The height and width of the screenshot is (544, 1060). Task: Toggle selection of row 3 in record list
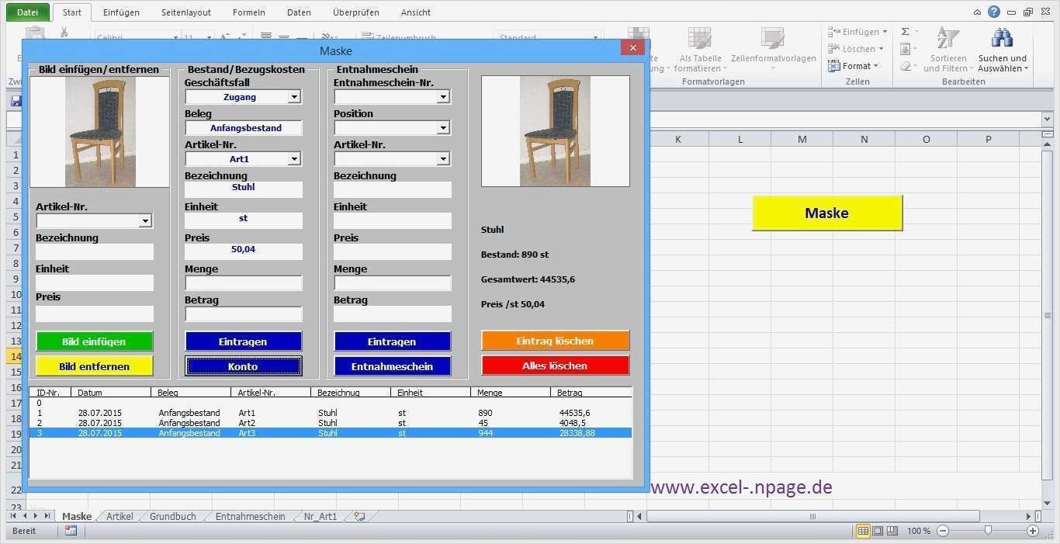coord(233,433)
